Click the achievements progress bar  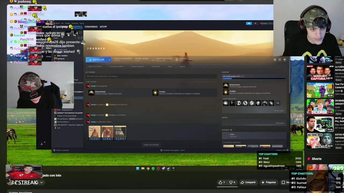254,79
